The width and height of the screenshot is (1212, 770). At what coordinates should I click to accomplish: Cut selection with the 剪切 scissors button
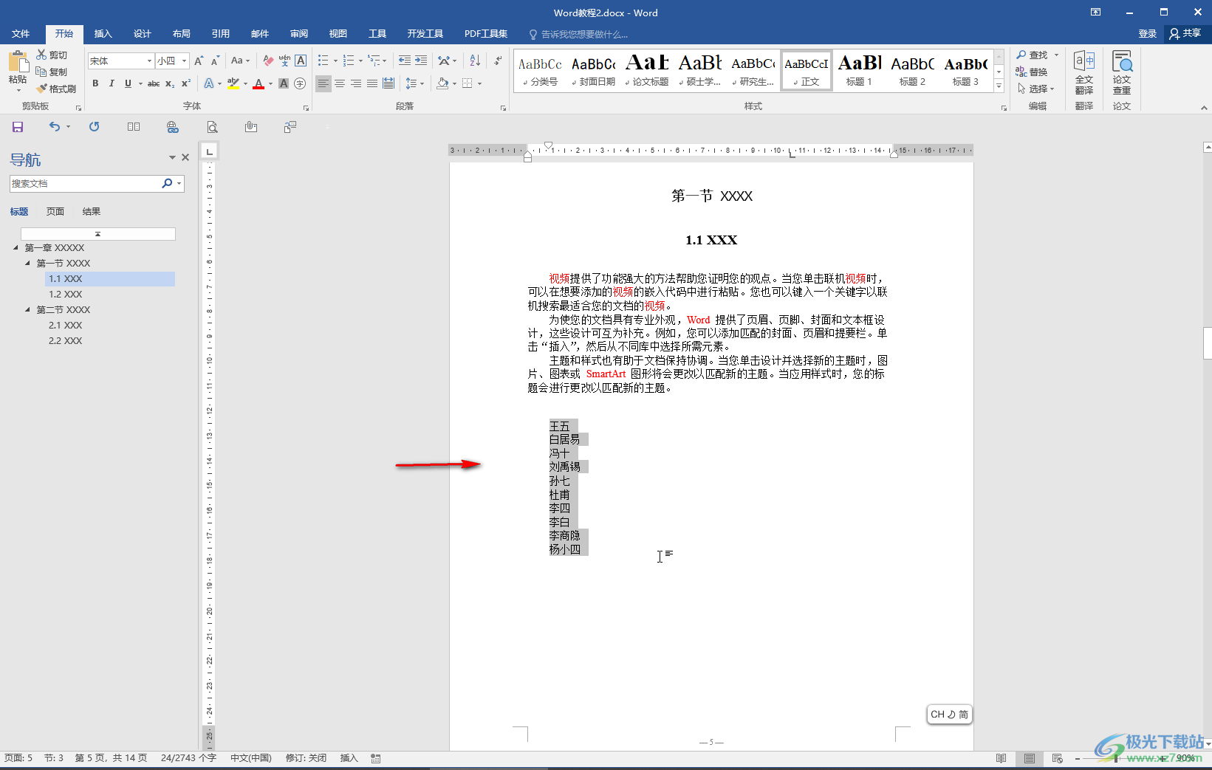tap(52, 55)
